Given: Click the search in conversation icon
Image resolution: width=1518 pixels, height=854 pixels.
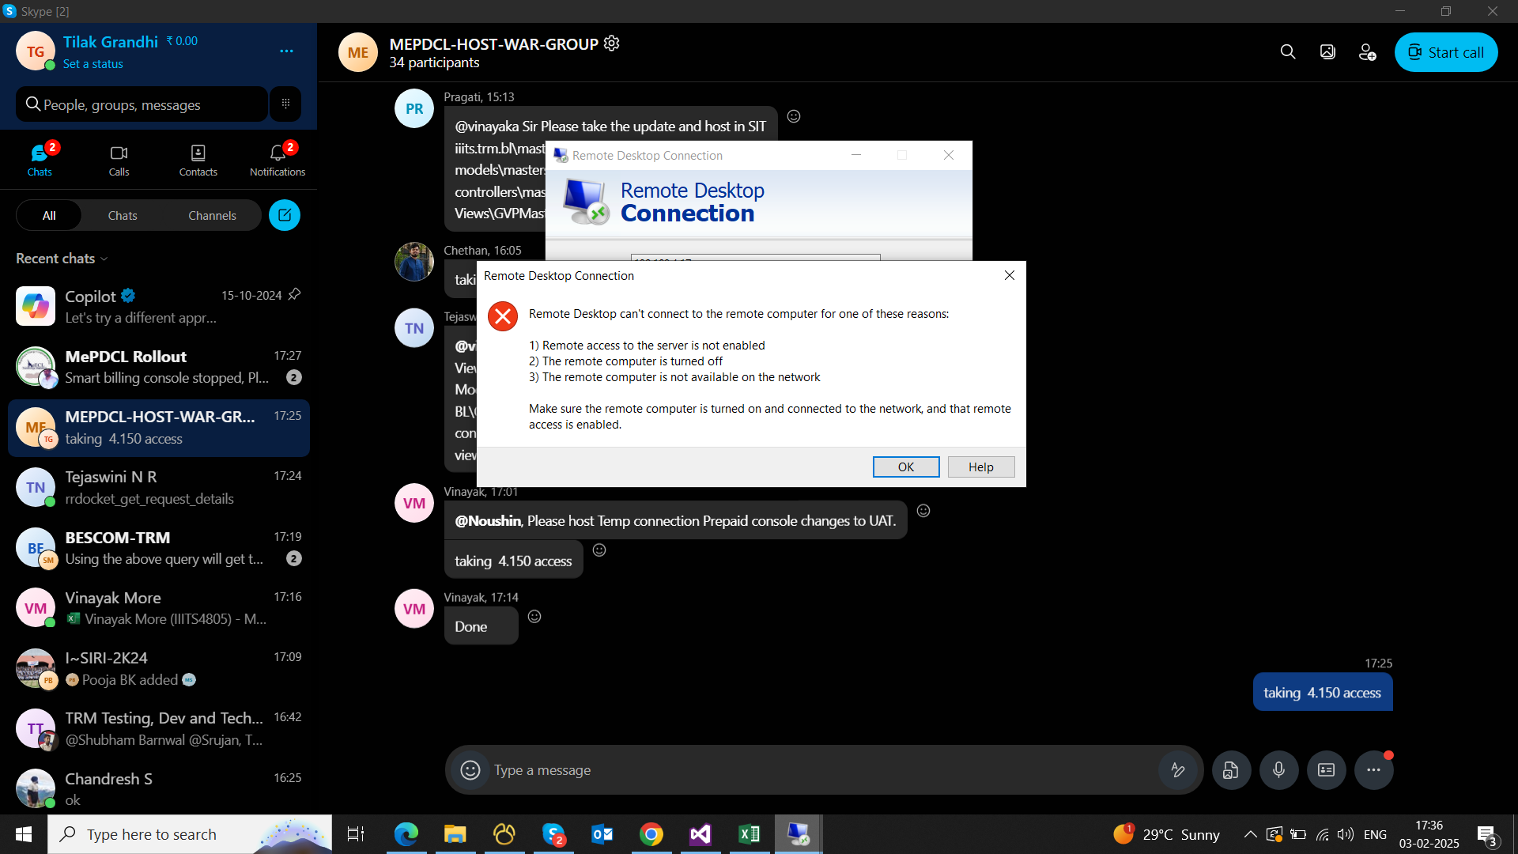Looking at the screenshot, I should pyautogui.click(x=1288, y=52).
